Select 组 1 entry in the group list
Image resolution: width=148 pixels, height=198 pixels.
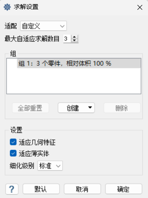coord(79,63)
